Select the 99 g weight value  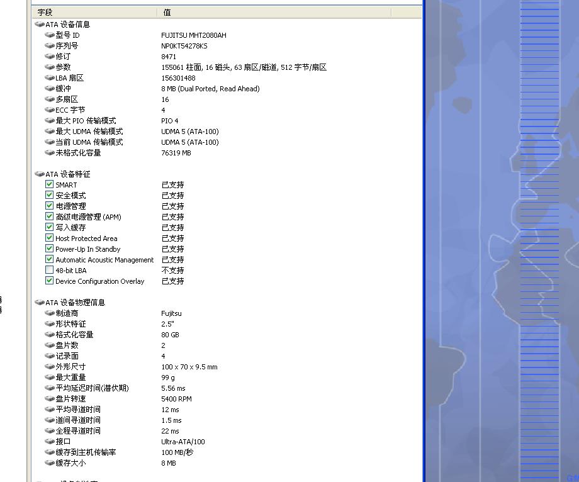(168, 378)
